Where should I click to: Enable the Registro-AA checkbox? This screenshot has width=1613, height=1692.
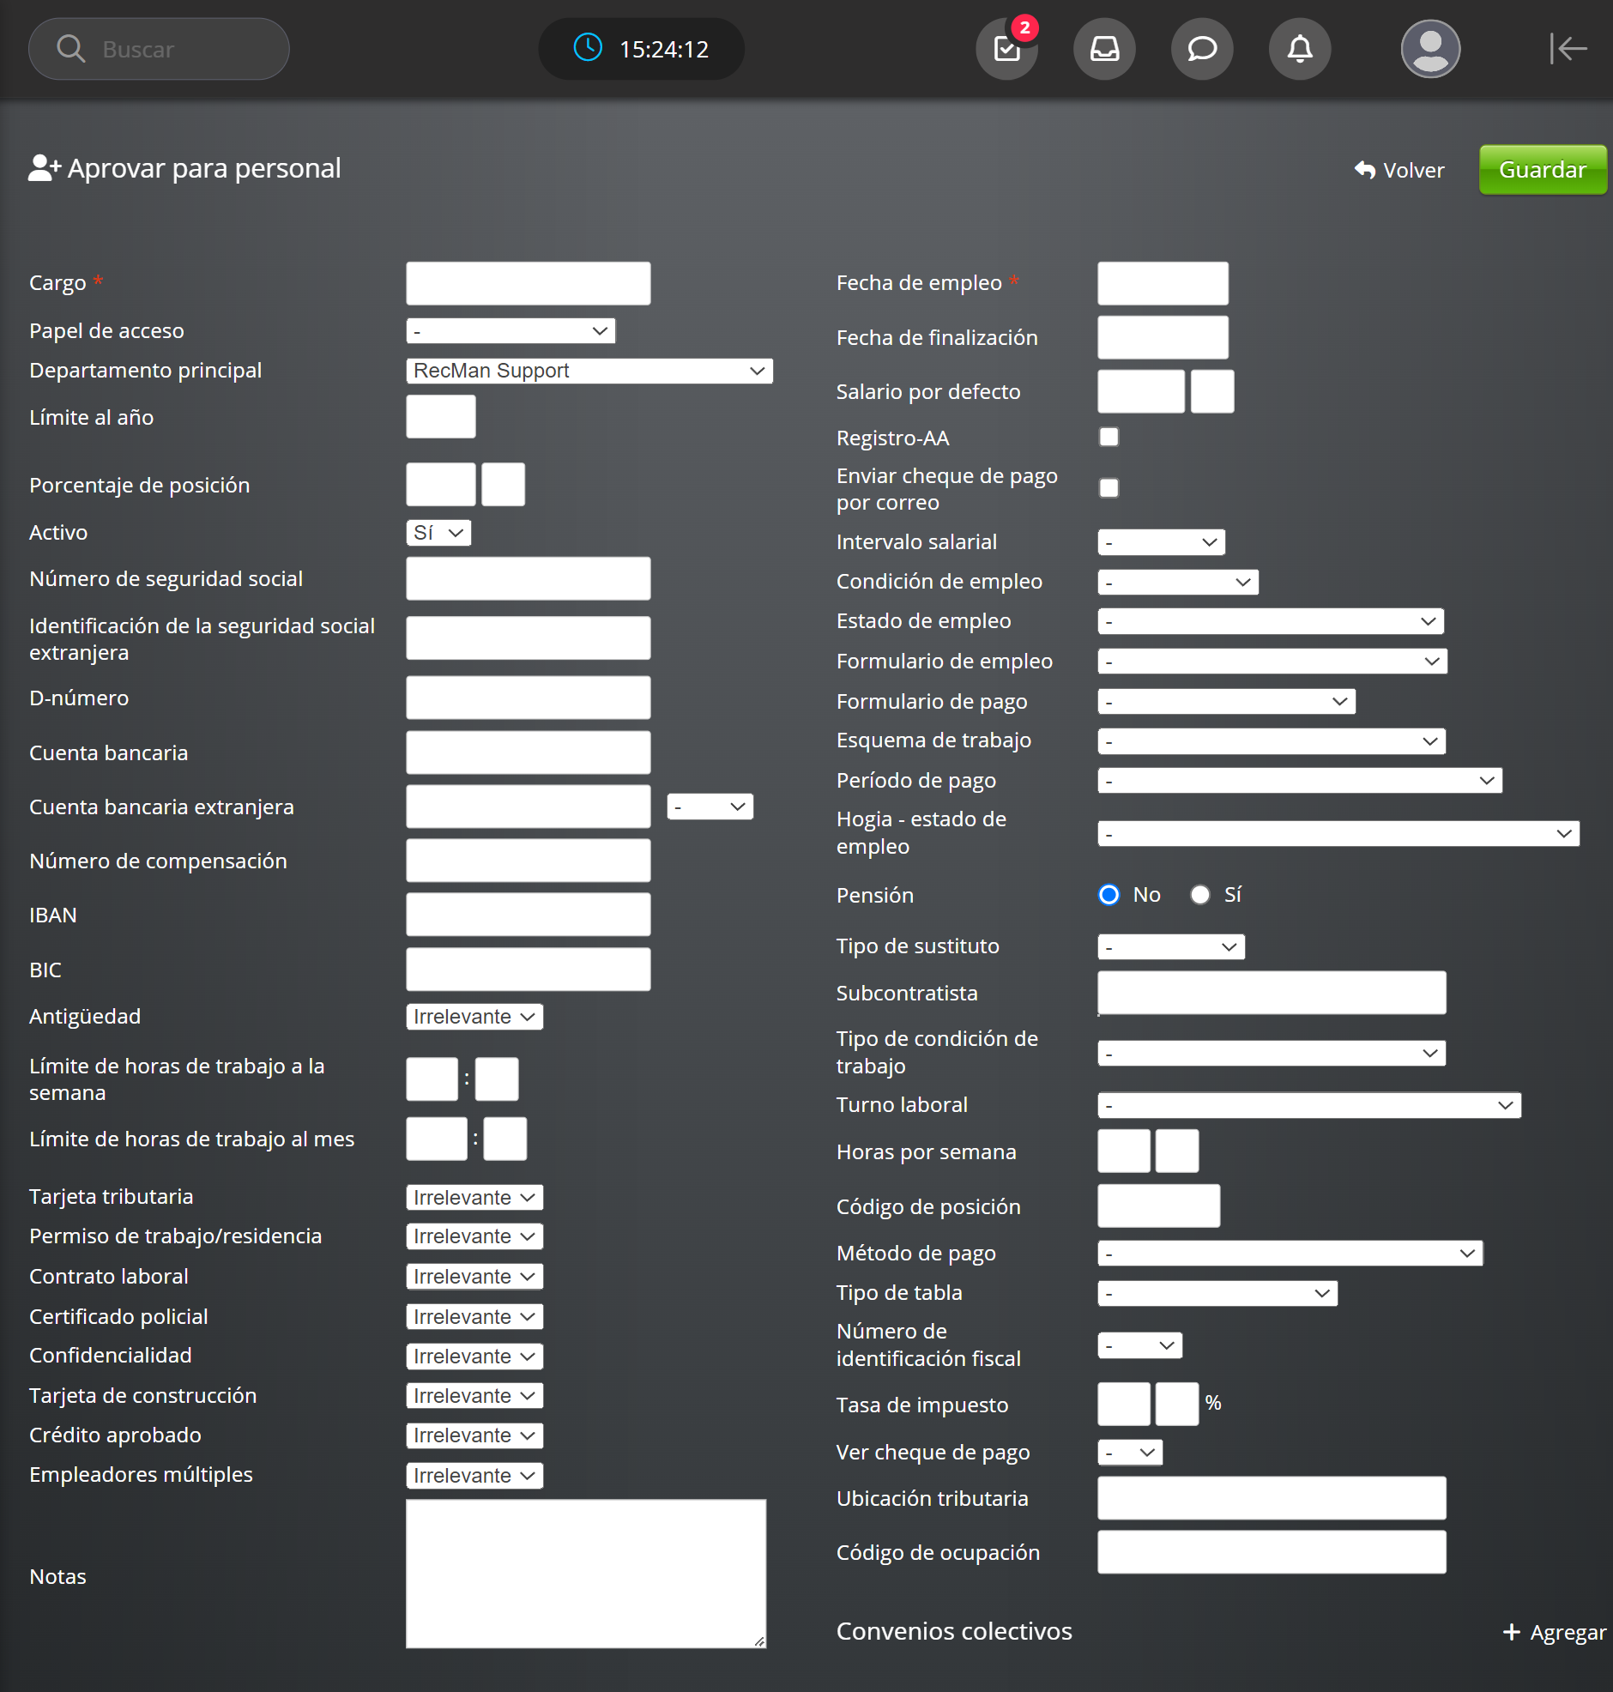coord(1109,438)
